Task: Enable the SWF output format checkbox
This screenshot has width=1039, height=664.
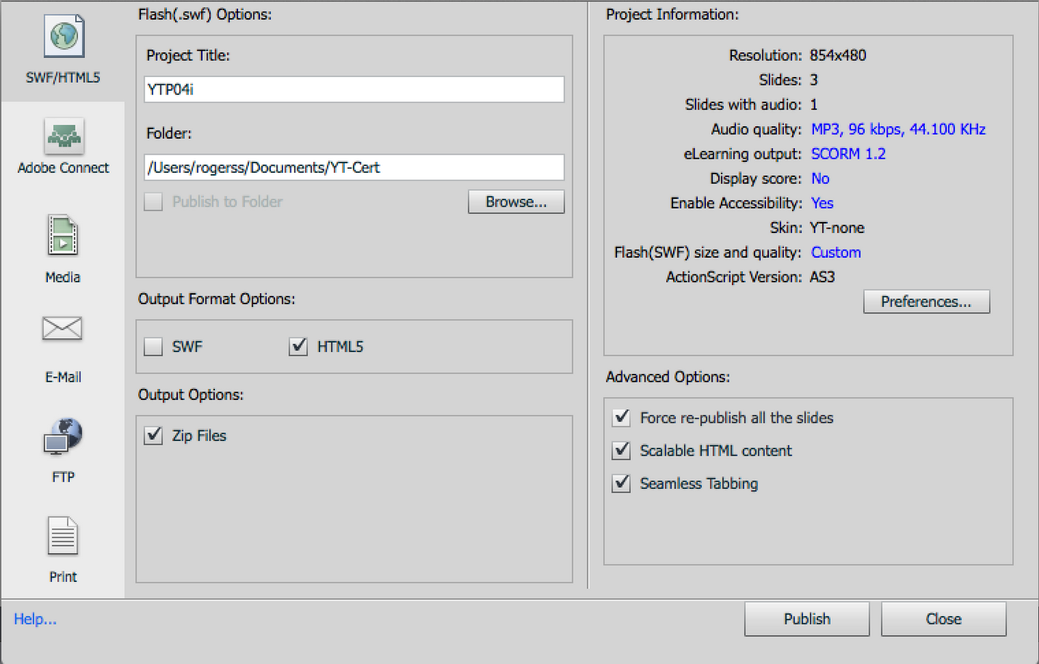Action: 153,347
